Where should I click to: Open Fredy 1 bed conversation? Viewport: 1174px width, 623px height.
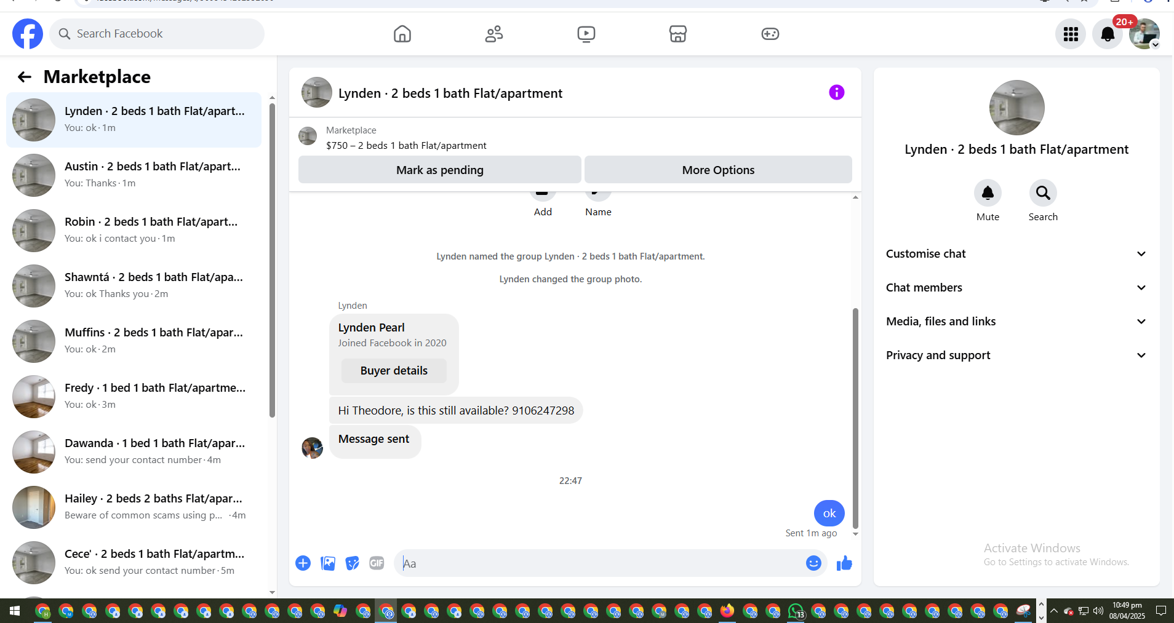134,397
